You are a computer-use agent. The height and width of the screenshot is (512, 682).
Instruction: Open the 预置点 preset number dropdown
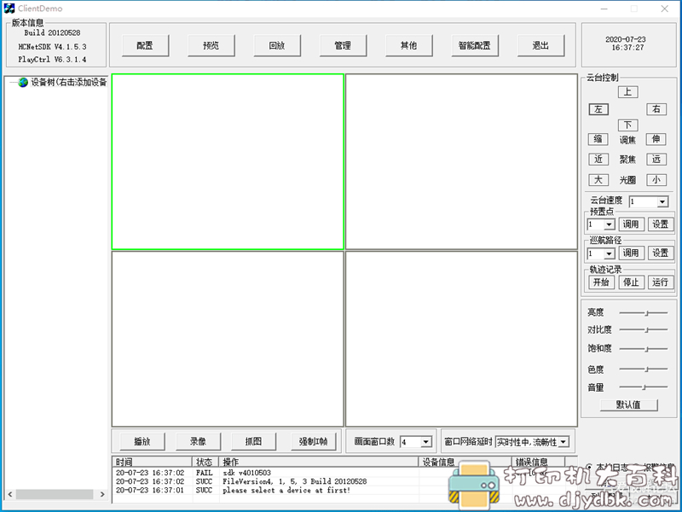tap(610, 224)
